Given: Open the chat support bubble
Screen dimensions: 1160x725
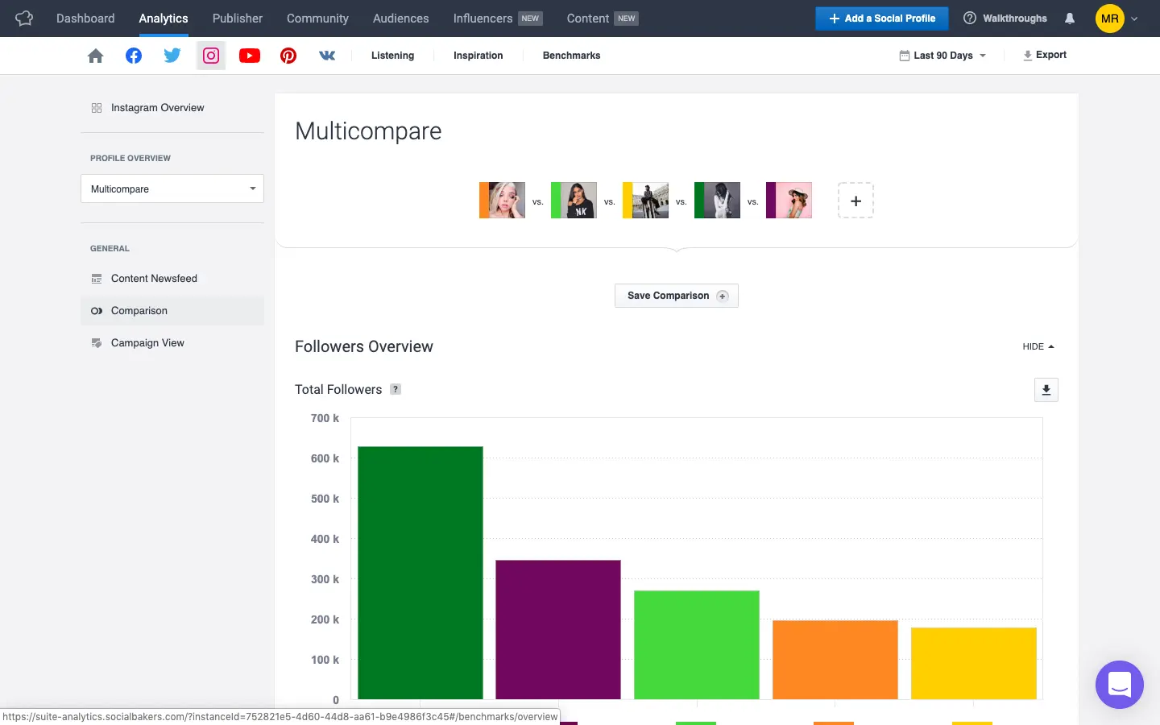Looking at the screenshot, I should pyautogui.click(x=1119, y=685).
